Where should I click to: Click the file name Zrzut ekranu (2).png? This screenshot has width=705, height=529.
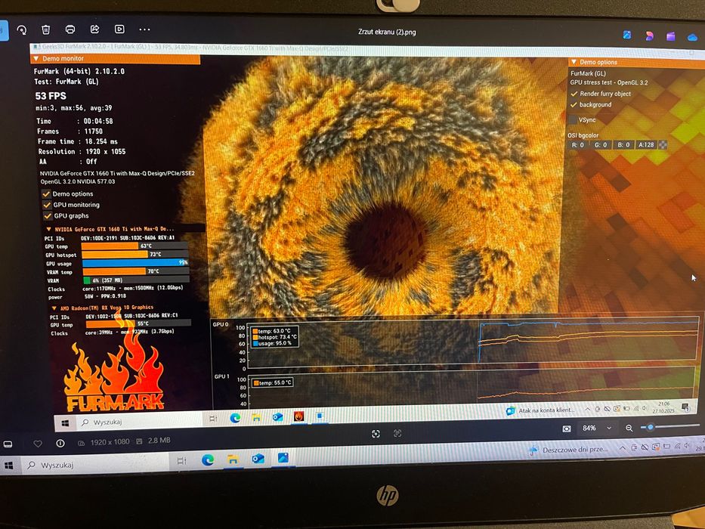pyautogui.click(x=387, y=32)
